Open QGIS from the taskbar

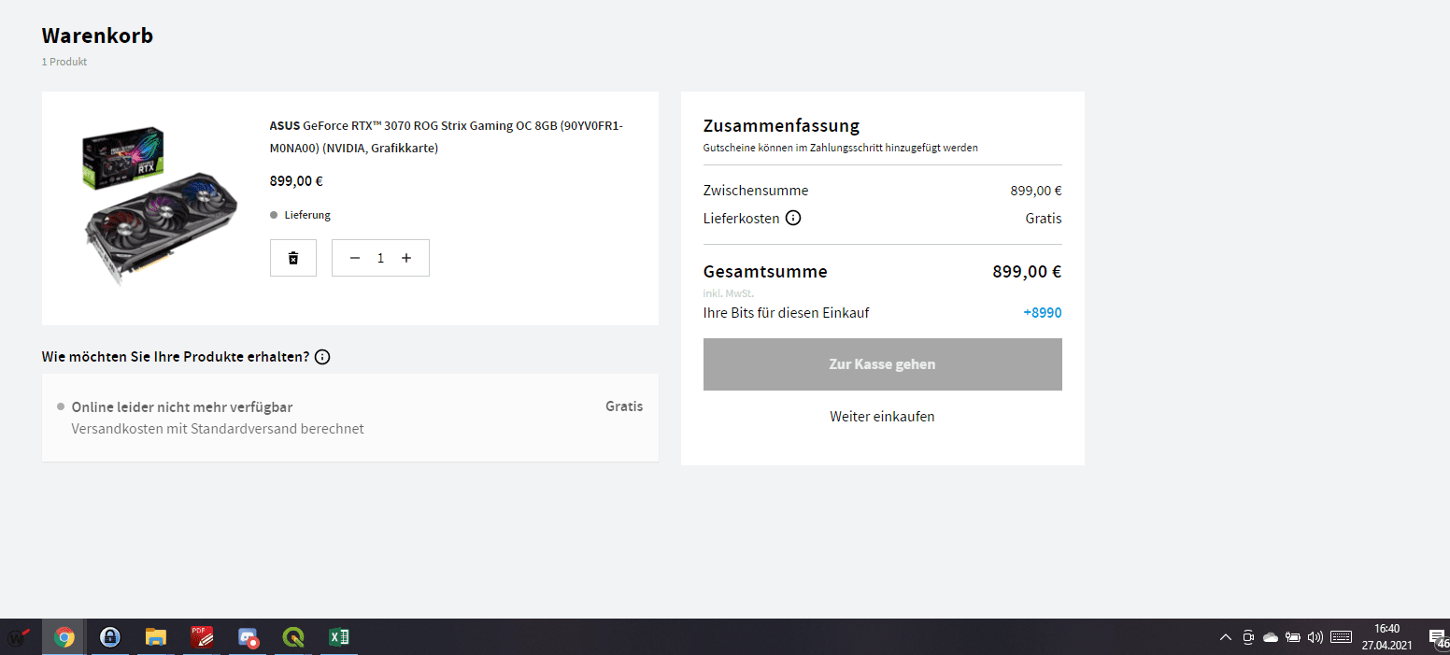click(x=293, y=637)
